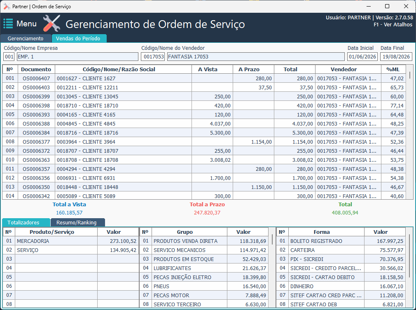Focus the company code field 001
This screenshot has height=310, width=416.
9,56
